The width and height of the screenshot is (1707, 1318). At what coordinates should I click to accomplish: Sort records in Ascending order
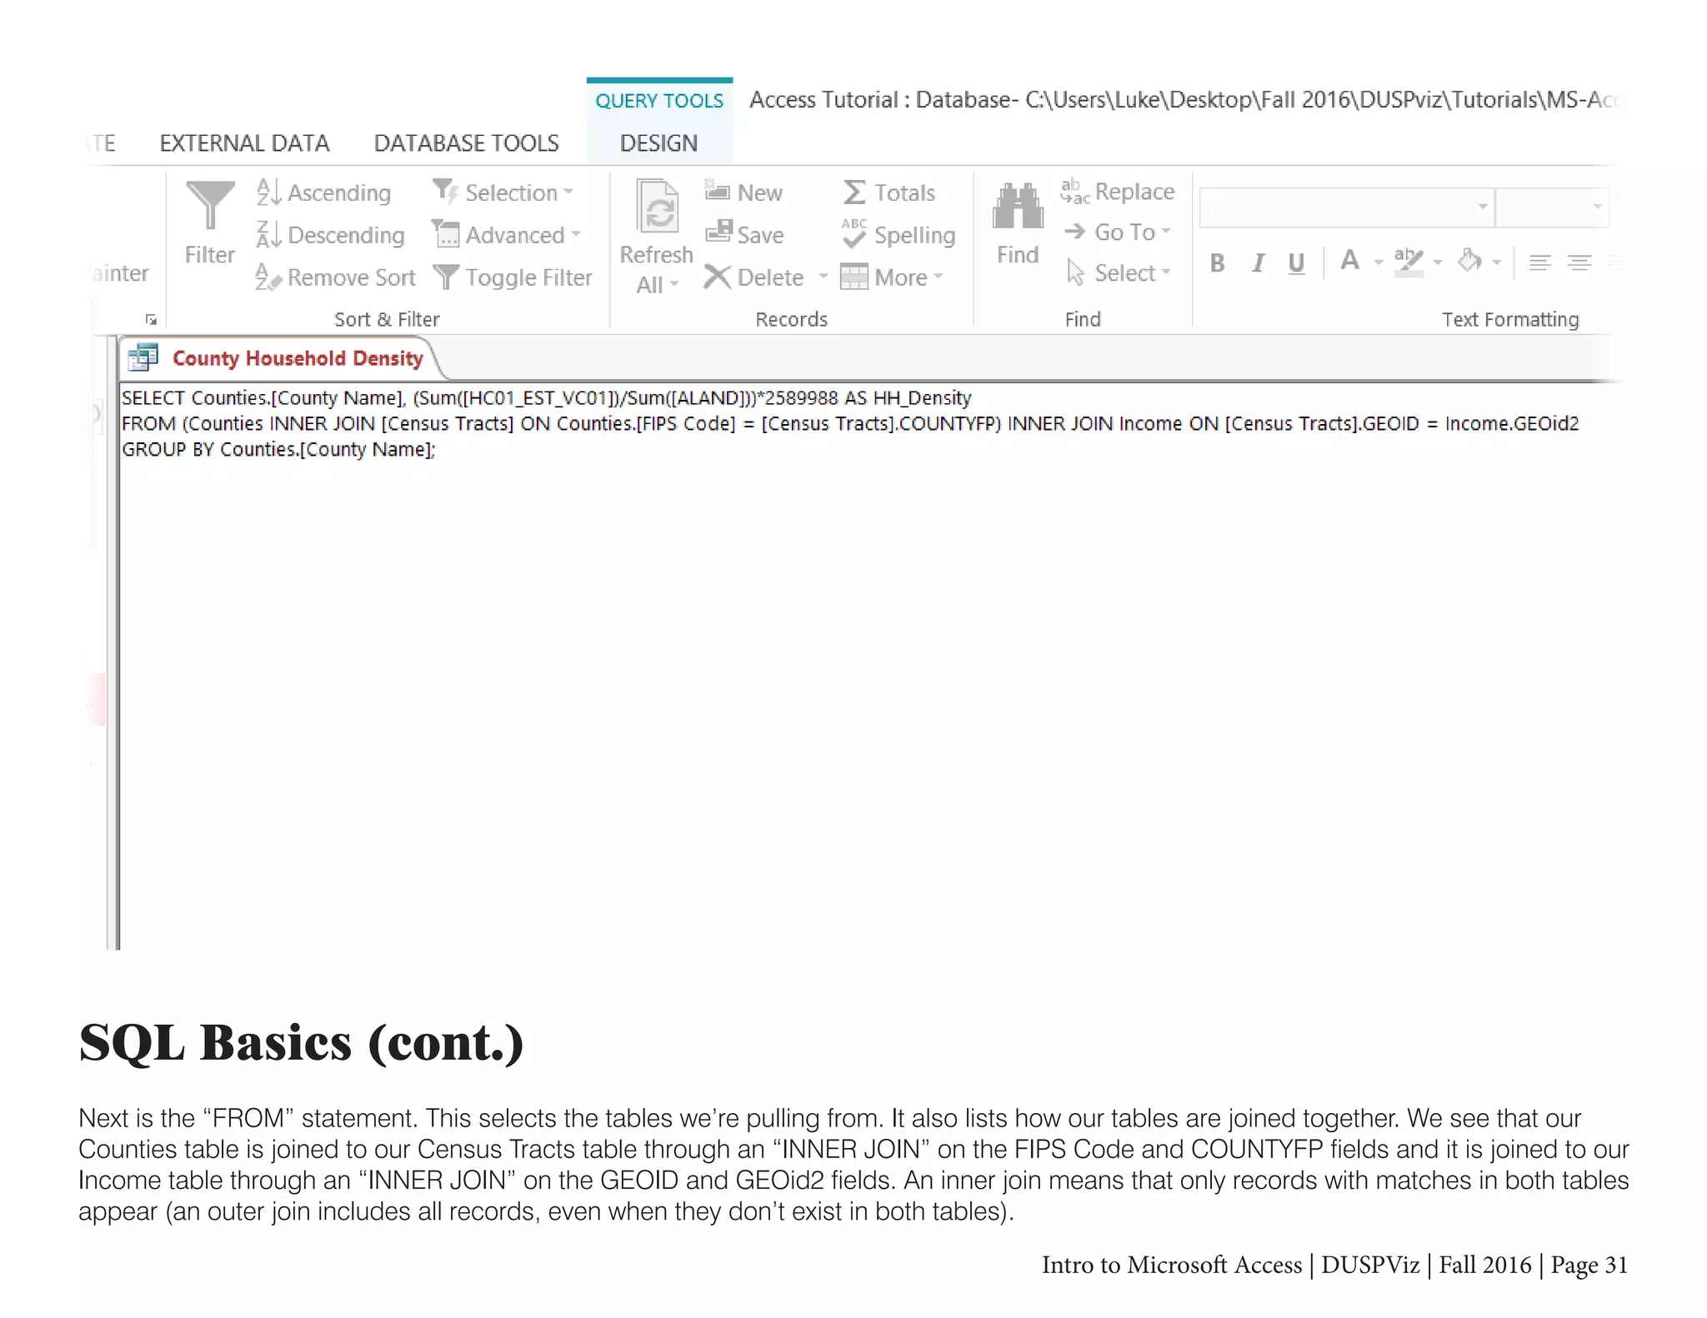(323, 192)
